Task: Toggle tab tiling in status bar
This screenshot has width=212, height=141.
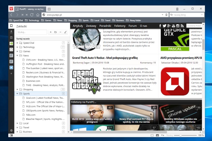Action: [152, 135]
